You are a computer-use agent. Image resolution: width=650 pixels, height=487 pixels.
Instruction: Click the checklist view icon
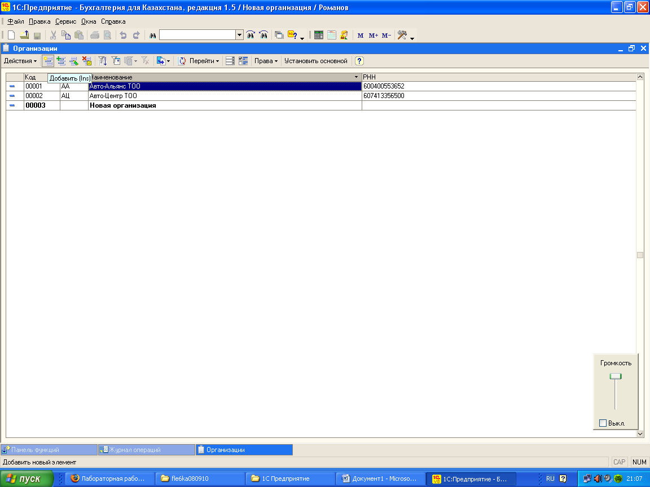(243, 61)
